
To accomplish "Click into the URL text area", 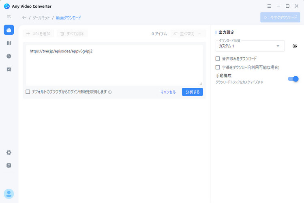I will pyautogui.click(x=114, y=65).
